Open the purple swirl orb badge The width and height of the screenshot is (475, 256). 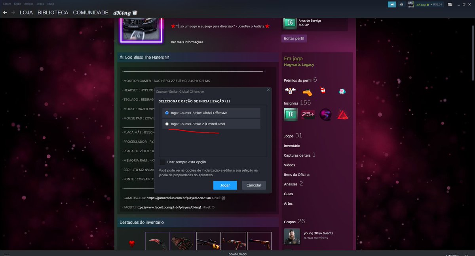326,114
